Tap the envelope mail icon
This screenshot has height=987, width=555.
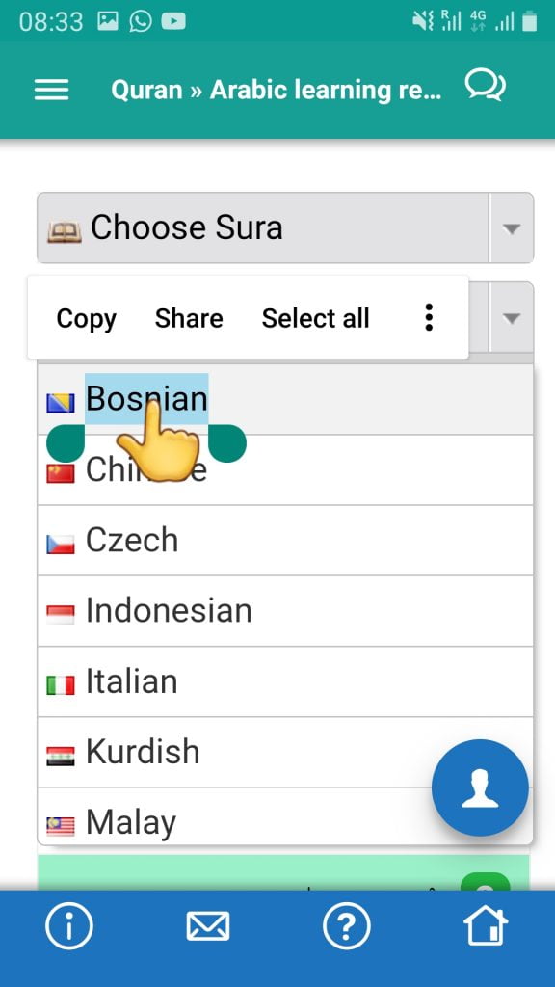(208, 926)
